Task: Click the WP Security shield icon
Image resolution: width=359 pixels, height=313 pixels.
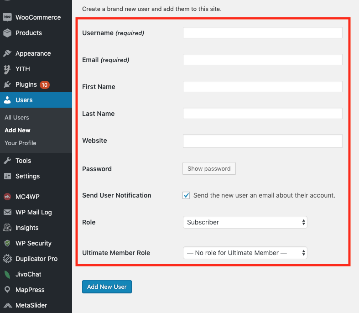Action: [x=7, y=243]
